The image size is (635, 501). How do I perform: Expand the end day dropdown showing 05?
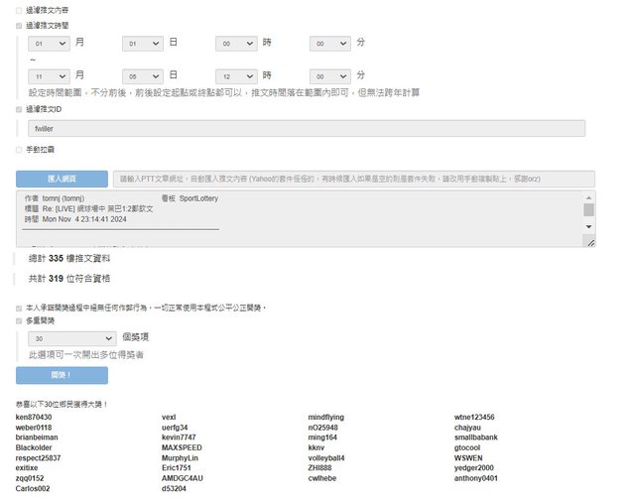pos(142,75)
